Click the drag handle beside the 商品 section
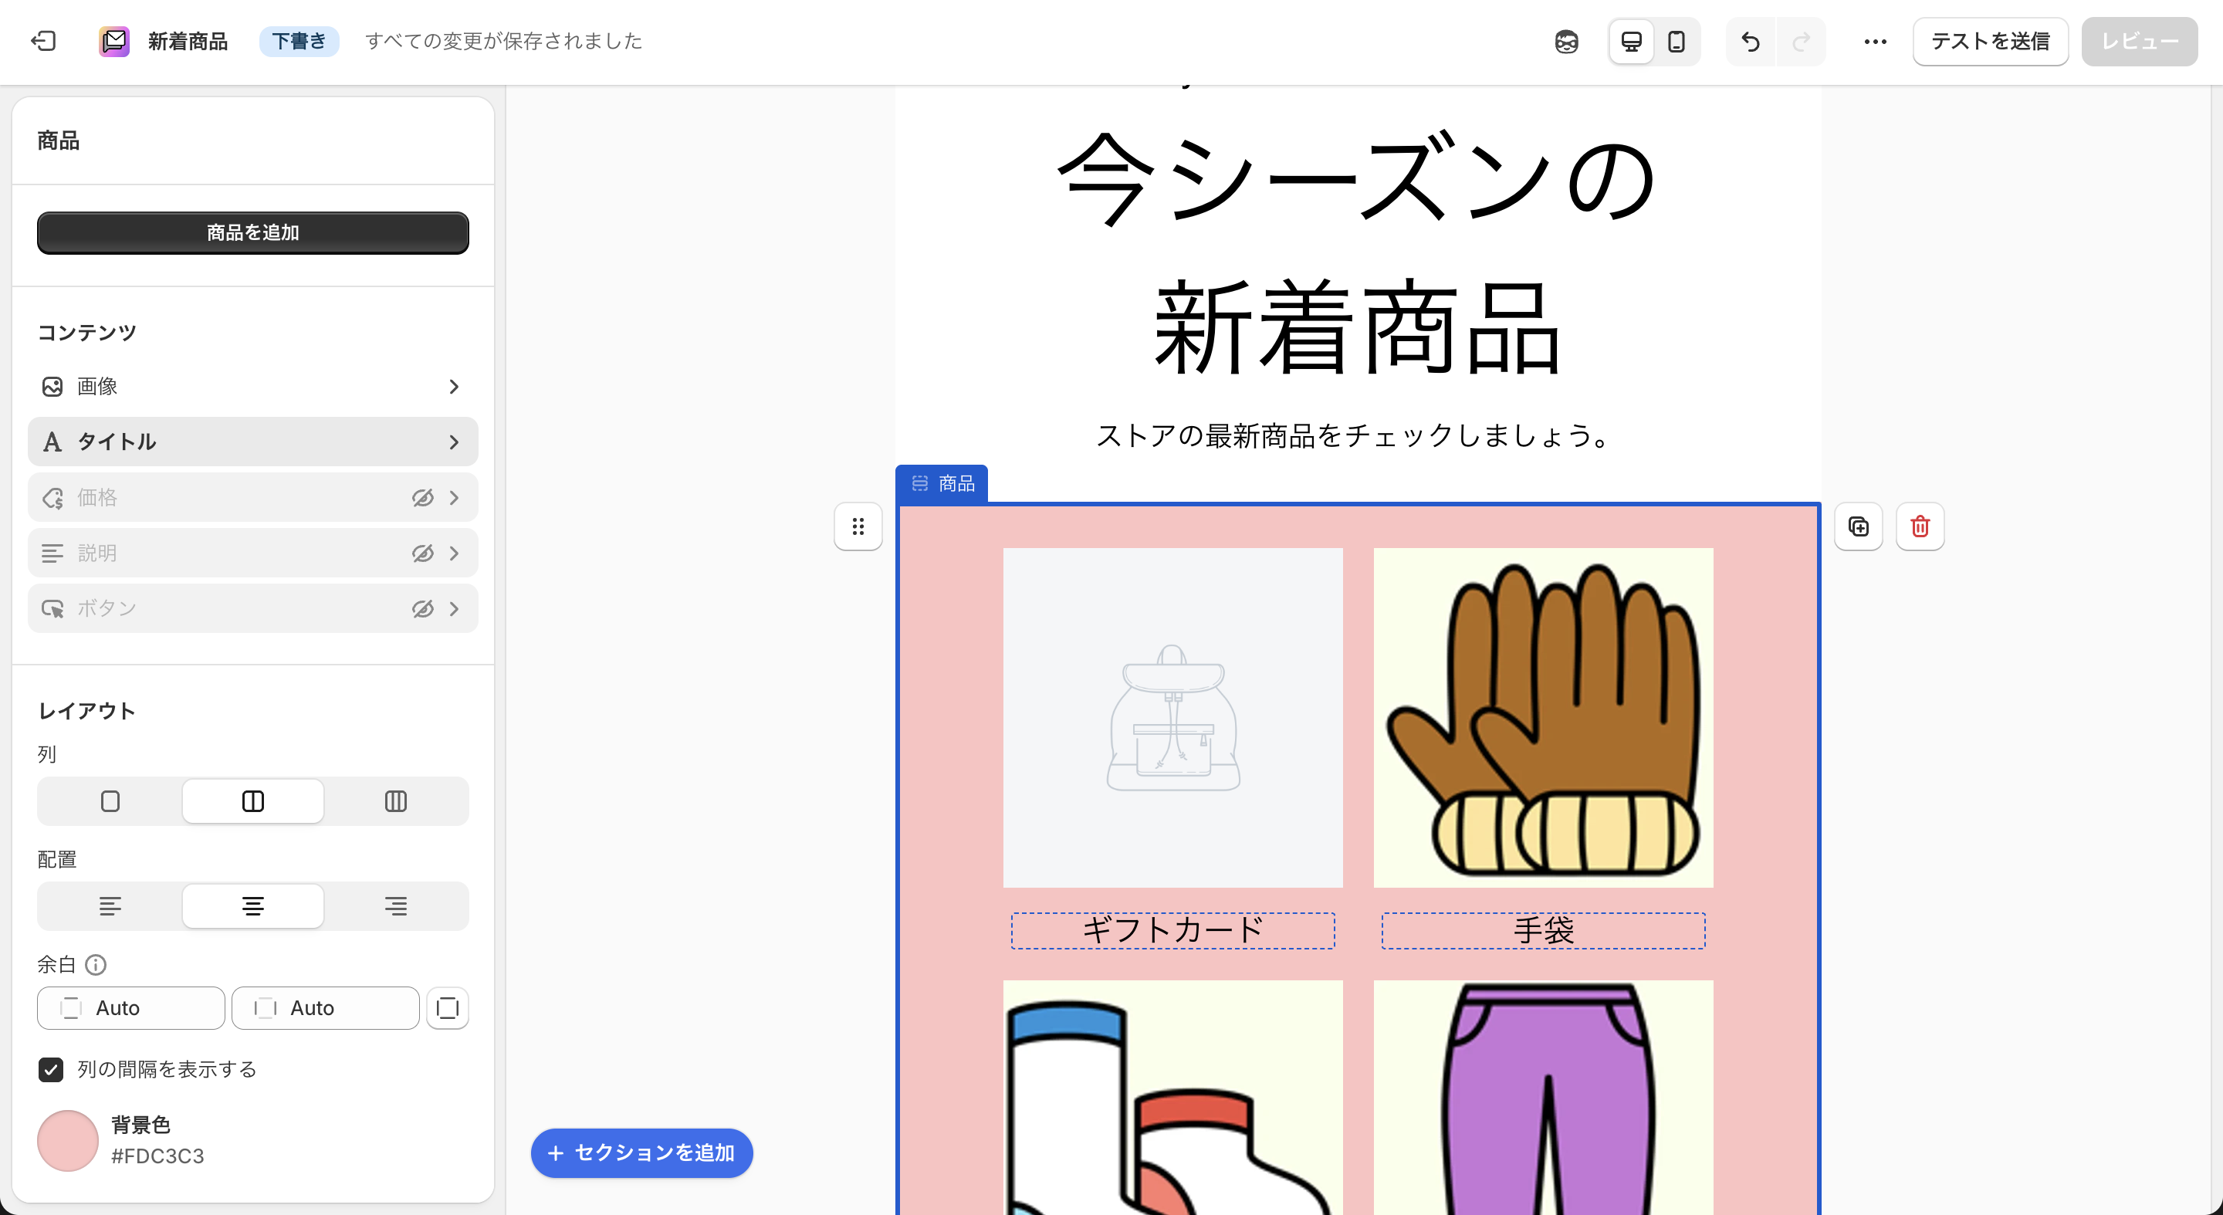Image resolution: width=2223 pixels, height=1215 pixels. point(858,526)
